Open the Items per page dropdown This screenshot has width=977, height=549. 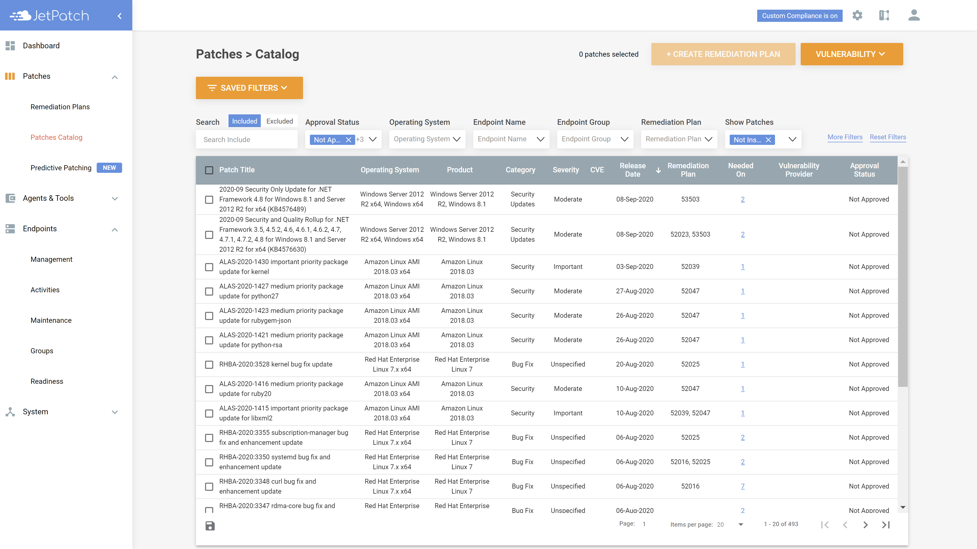(x=741, y=525)
